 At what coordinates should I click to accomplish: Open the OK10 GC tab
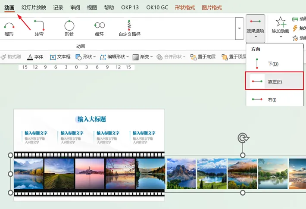(157, 8)
